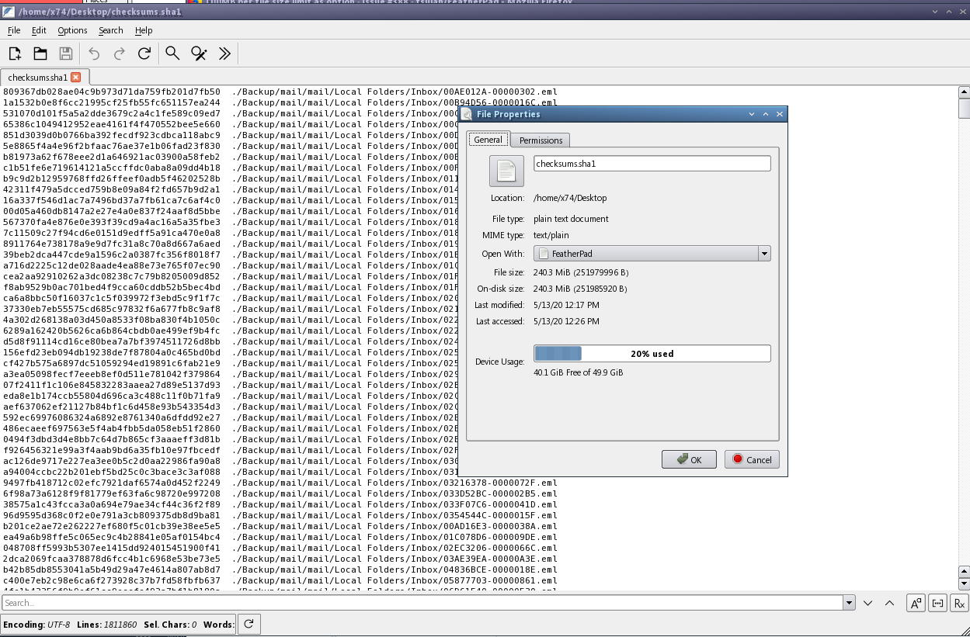Click the Device Usage progress bar
Screen dimensions: 970x637
click(x=652, y=353)
